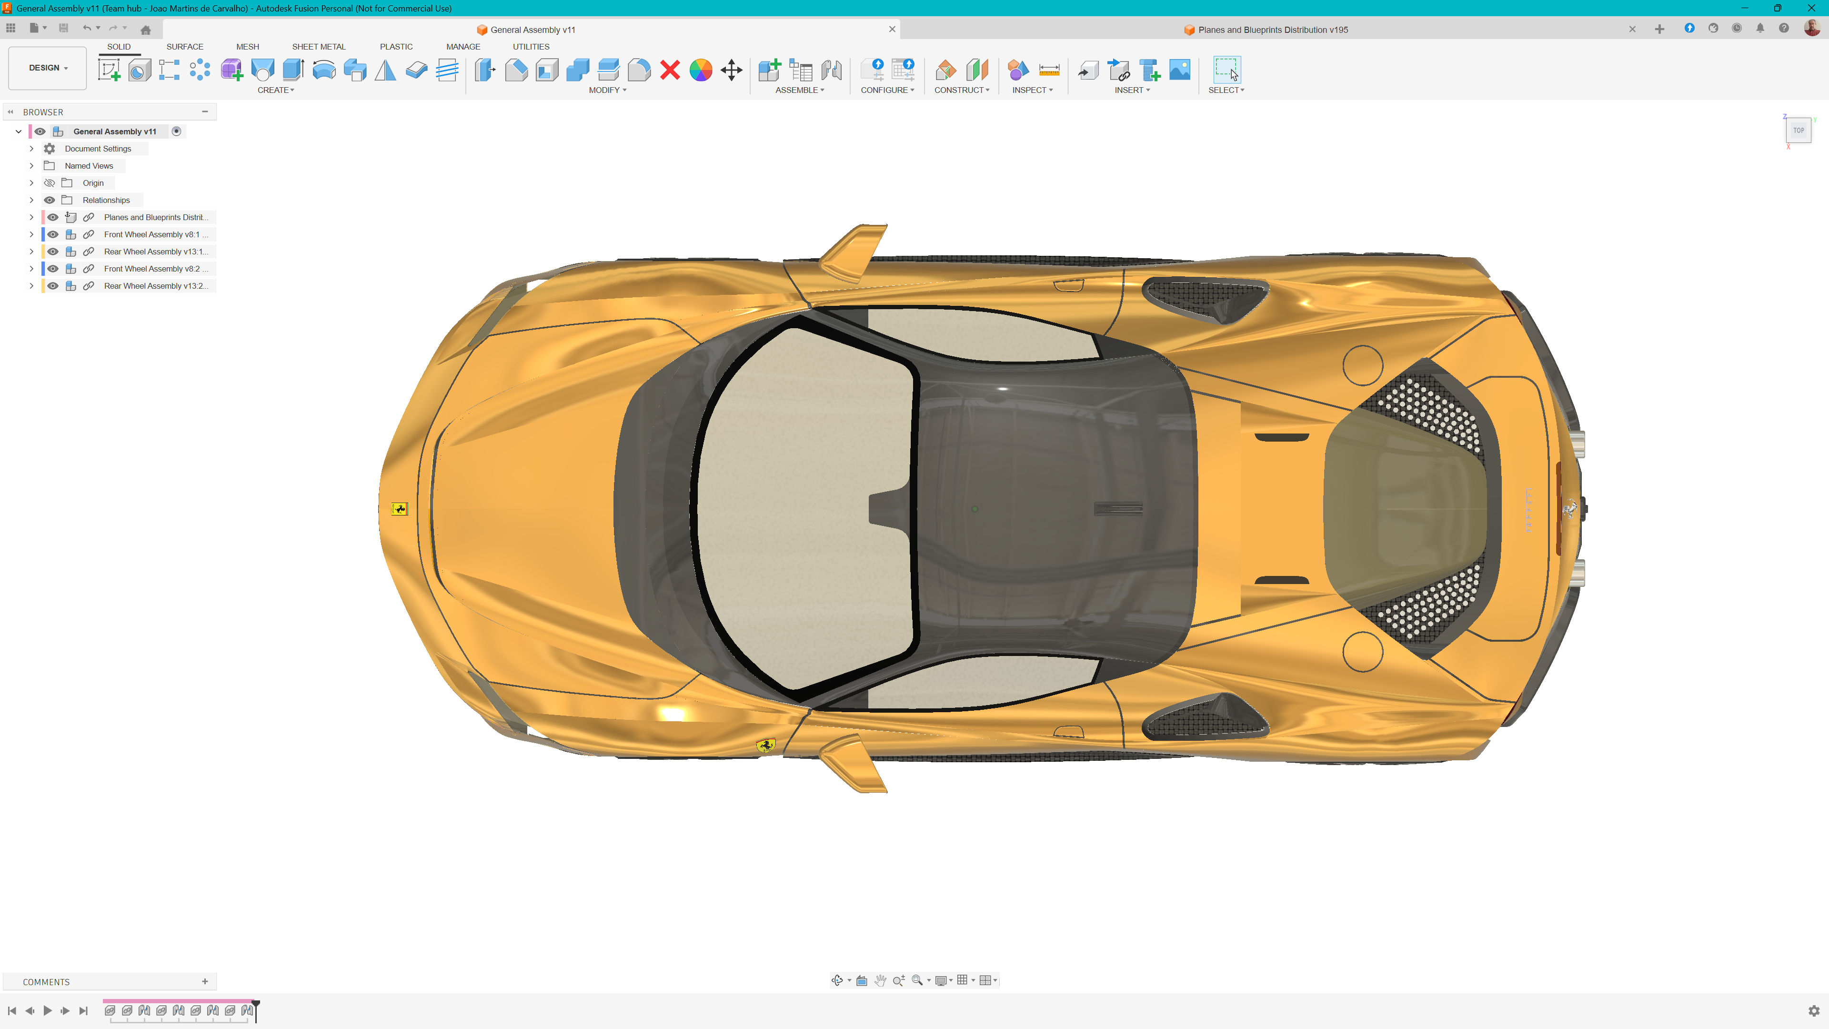1829x1029 pixels.
Task: Toggle visibility of Rear Wheel Assembly v13:2
Action: (x=53, y=286)
